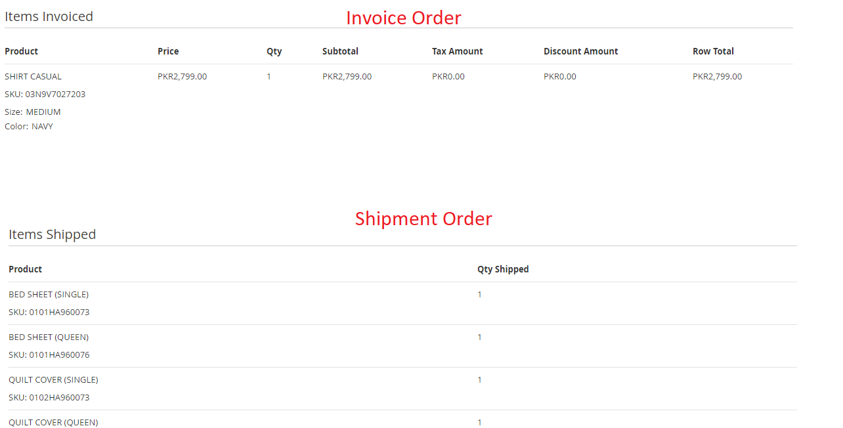Screen dimensions: 843x428
Task: Click the Discount Amount column header
Action: pyautogui.click(x=580, y=51)
